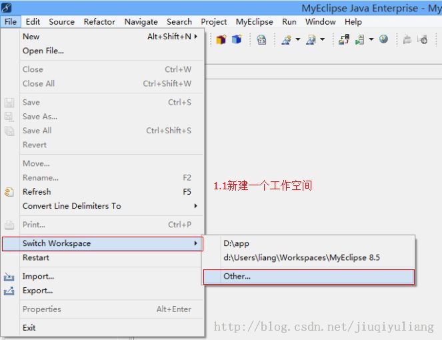The width and height of the screenshot is (442, 340).
Task: Open the Project menu
Action: [x=214, y=22]
